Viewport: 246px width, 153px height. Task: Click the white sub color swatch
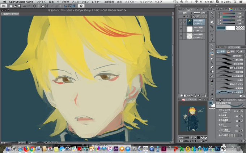pos(230,28)
